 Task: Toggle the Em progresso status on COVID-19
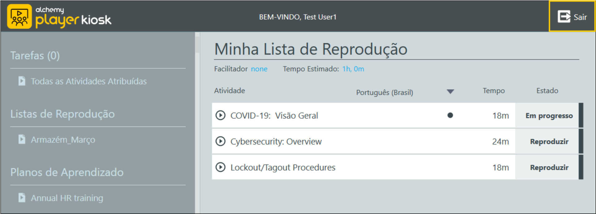pyautogui.click(x=549, y=115)
